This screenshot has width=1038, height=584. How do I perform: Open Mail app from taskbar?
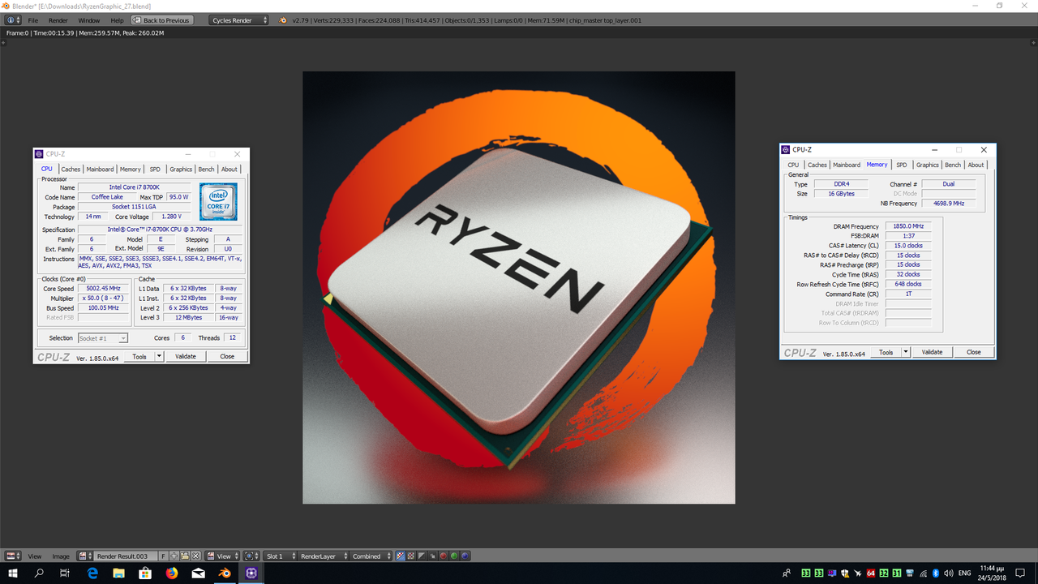[x=198, y=573]
